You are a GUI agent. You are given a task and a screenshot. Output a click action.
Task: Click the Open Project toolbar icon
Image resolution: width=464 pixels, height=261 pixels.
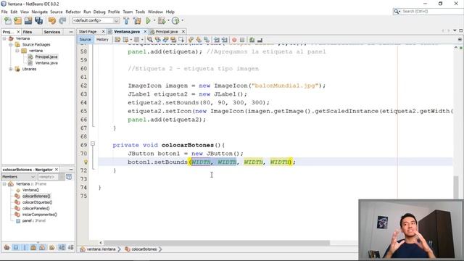(x=28, y=20)
